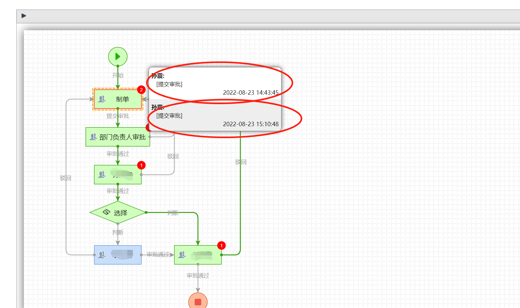This screenshot has width=520, height=308.
Task: Click the user icon in 部门负责人审批 node
Action: pos(93,137)
